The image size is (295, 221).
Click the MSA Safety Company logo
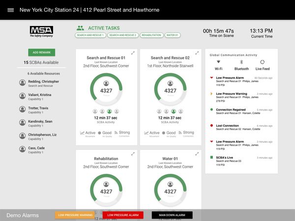(x=41, y=32)
